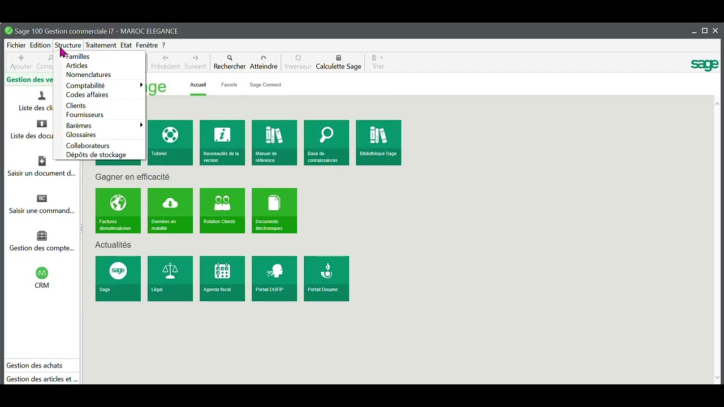Viewport: 724px width, 407px height.
Task: Click the Suivant toolbar button
Action: (195, 62)
